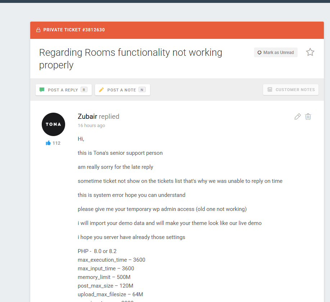Click the author name Zubair

(87, 116)
